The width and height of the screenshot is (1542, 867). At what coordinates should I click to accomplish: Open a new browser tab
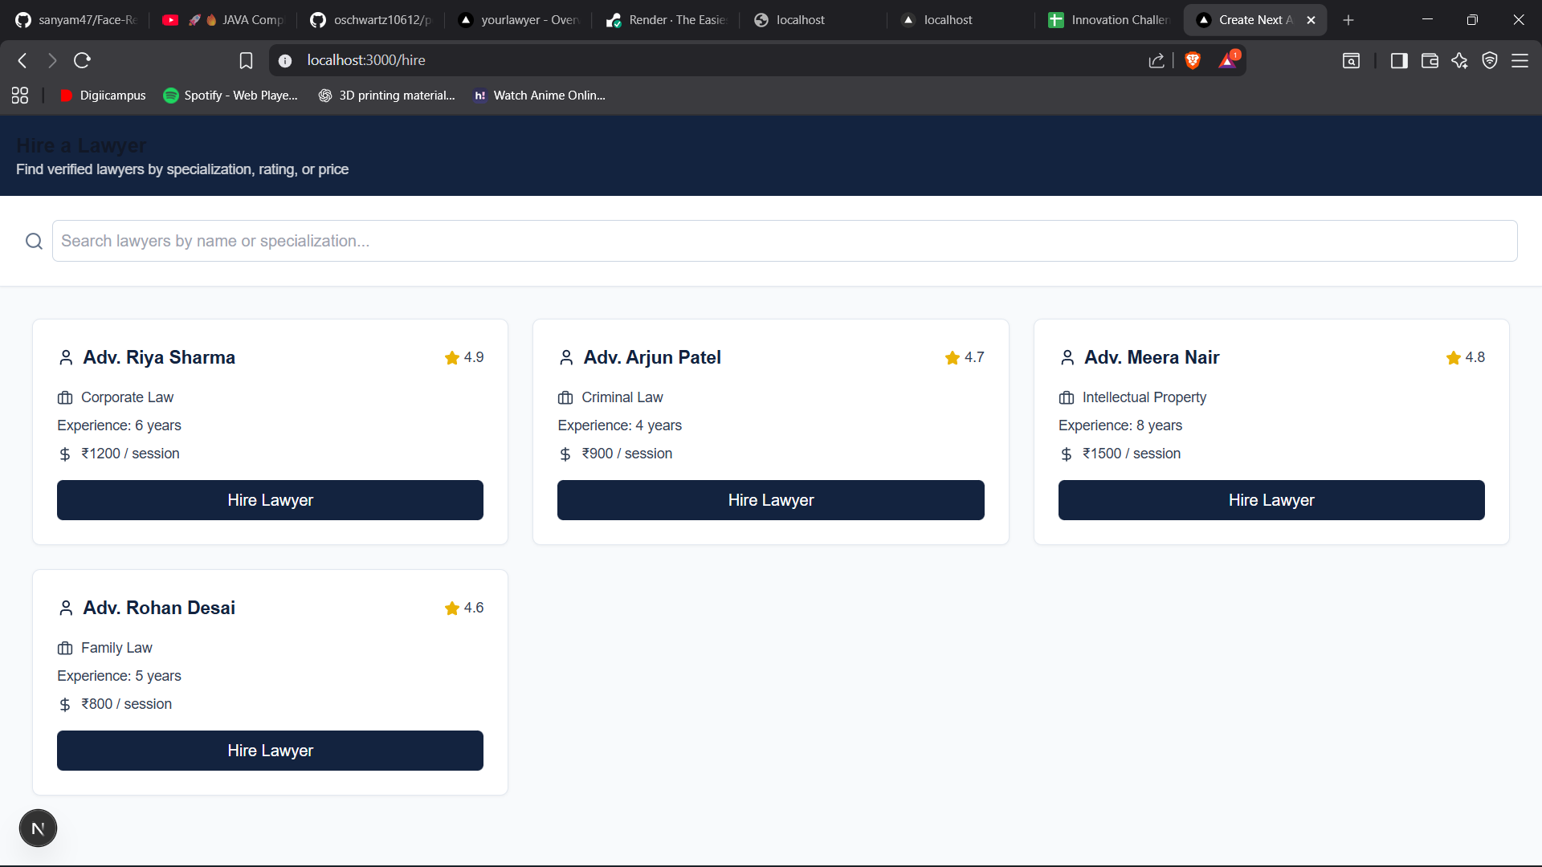[x=1348, y=20]
